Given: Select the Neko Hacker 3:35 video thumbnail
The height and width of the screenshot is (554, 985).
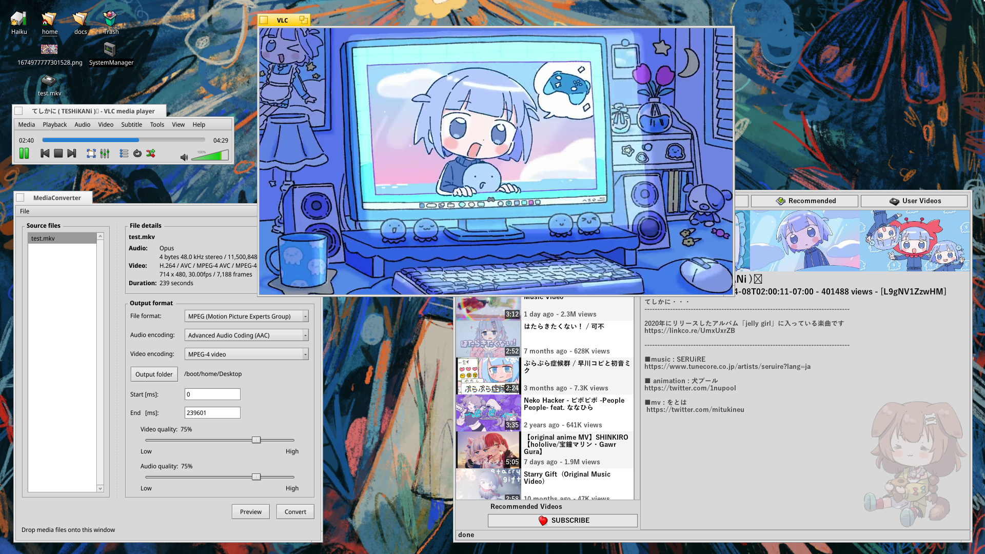Looking at the screenshot, I should 488,412.
